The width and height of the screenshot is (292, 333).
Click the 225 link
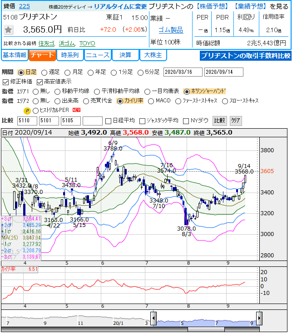coord(25,6)
